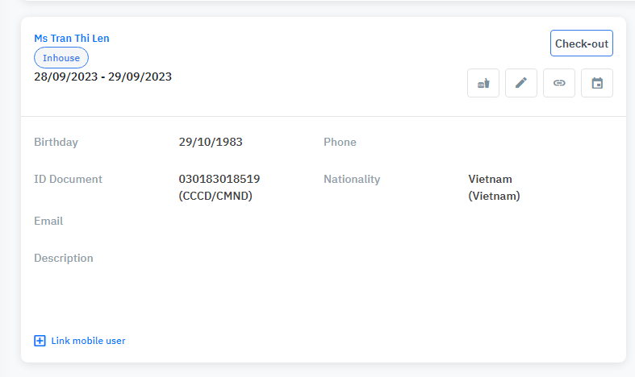Click the Email field label

point(48,221)
